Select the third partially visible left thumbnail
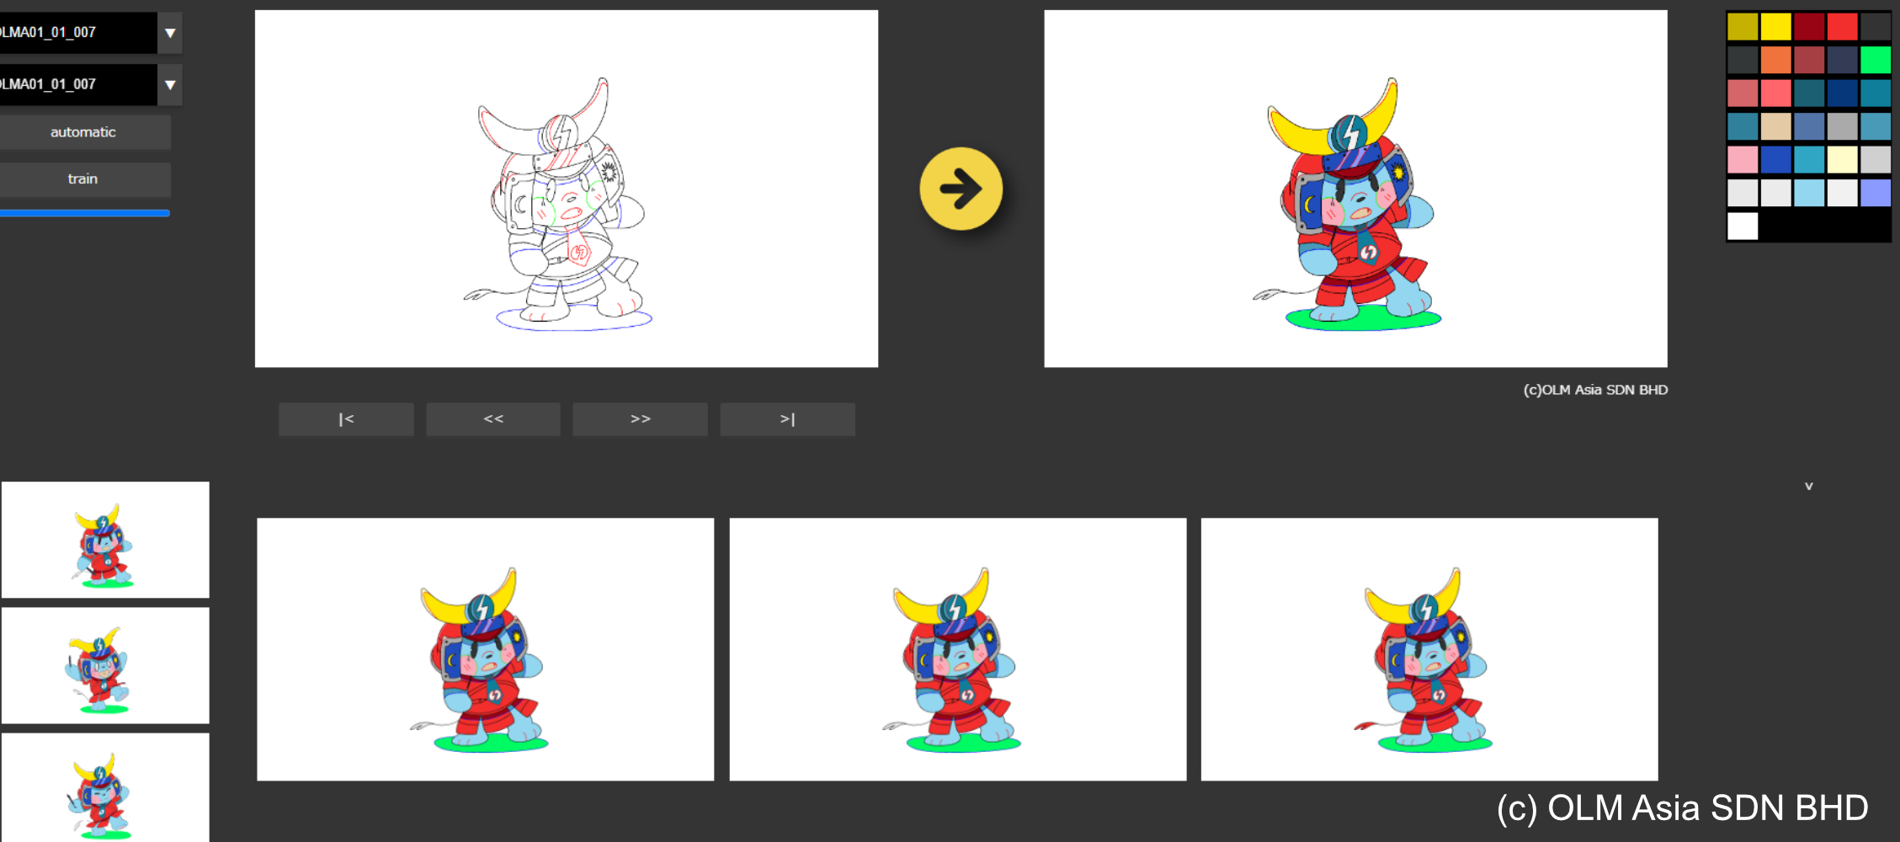 click(105, 787)
